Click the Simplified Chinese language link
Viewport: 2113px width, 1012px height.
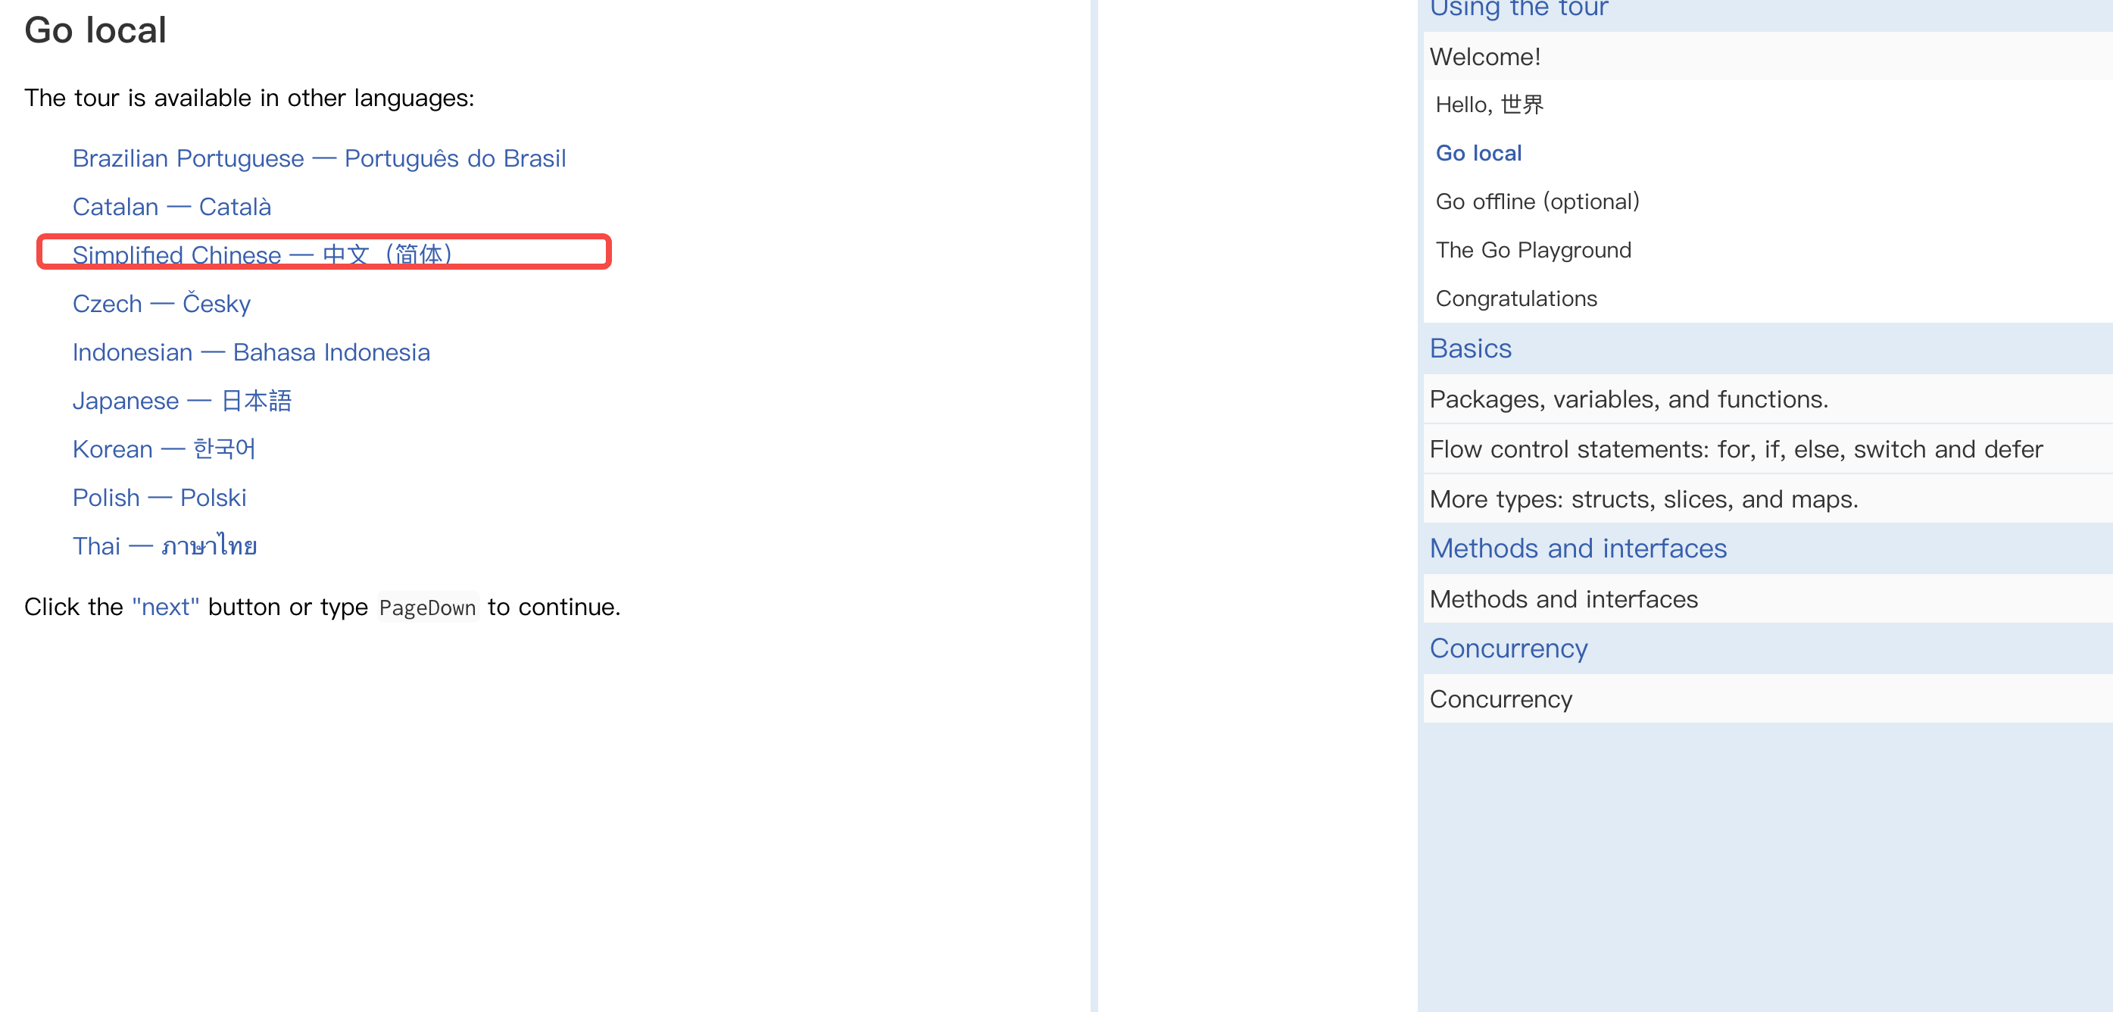click(x=262, y=255)
